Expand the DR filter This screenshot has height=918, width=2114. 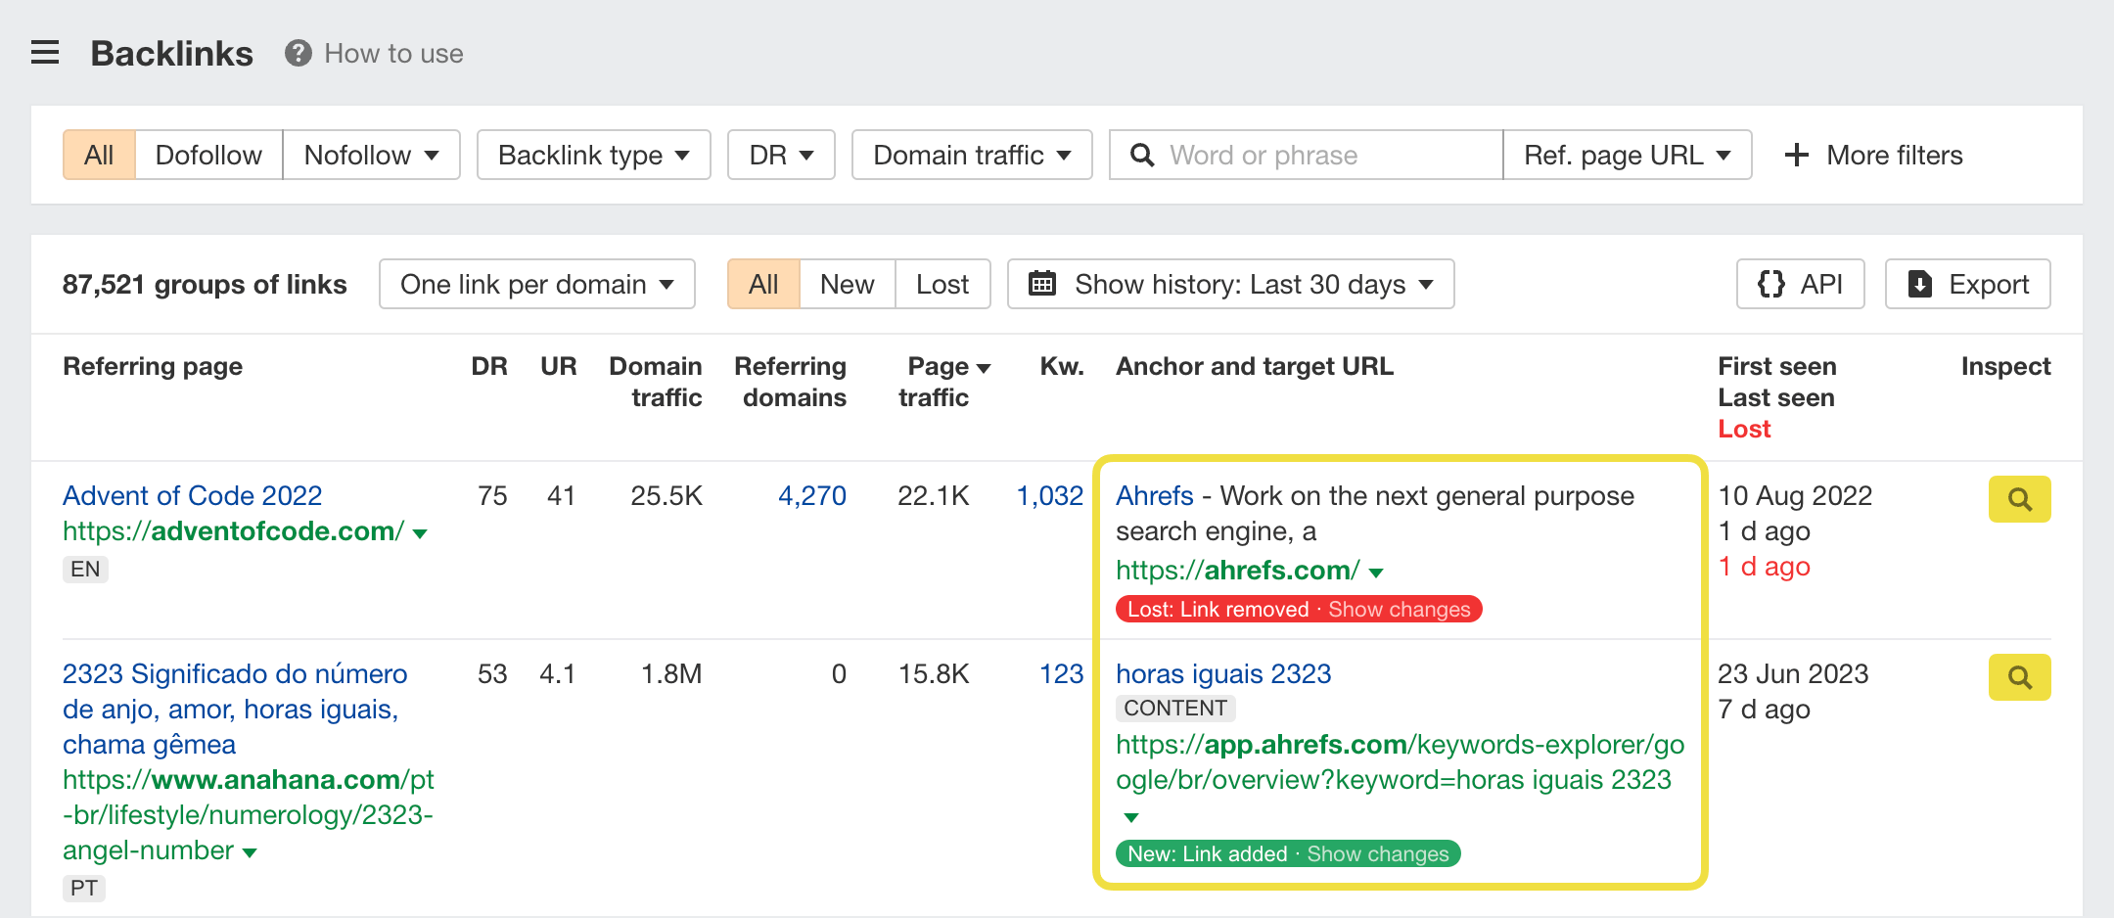781,155
